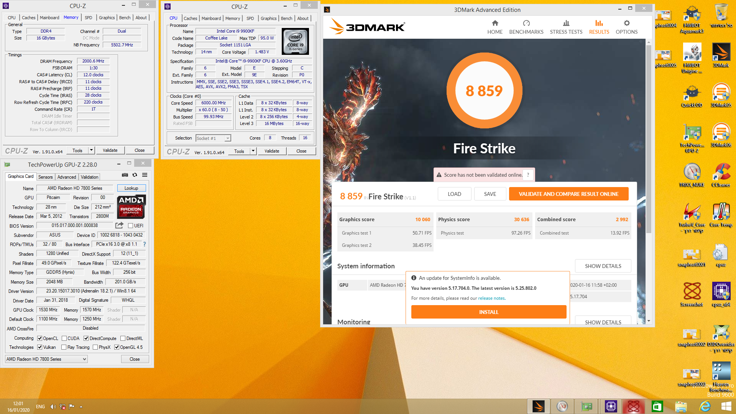Click SHOW DETAILS next to System information
Viewport: 736px width, 414px height.
603,266
